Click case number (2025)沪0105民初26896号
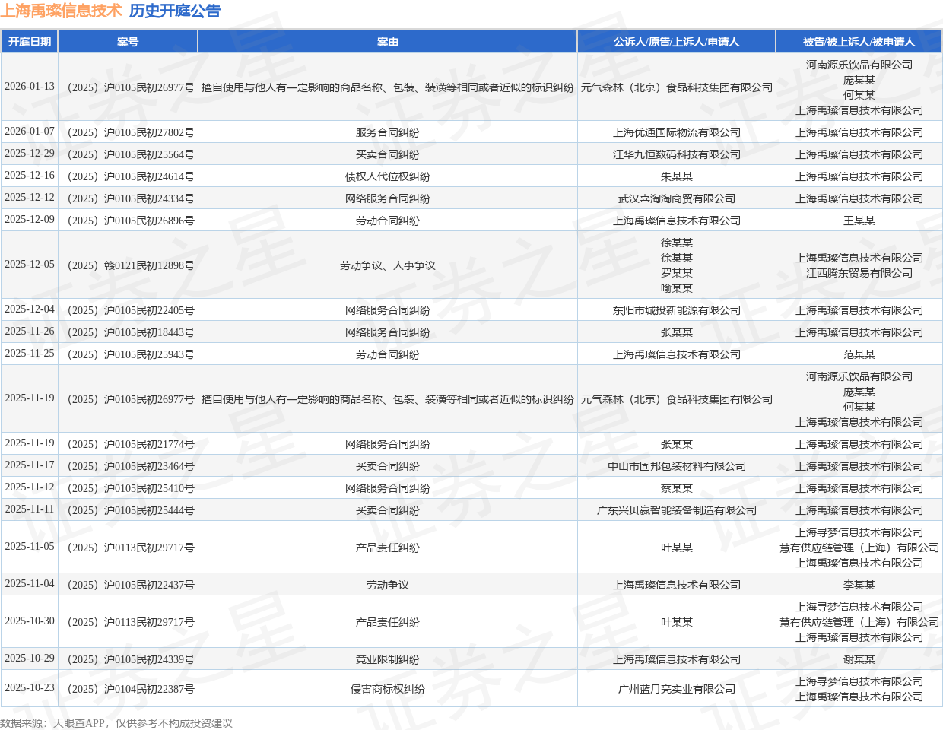 pos(128,221)
